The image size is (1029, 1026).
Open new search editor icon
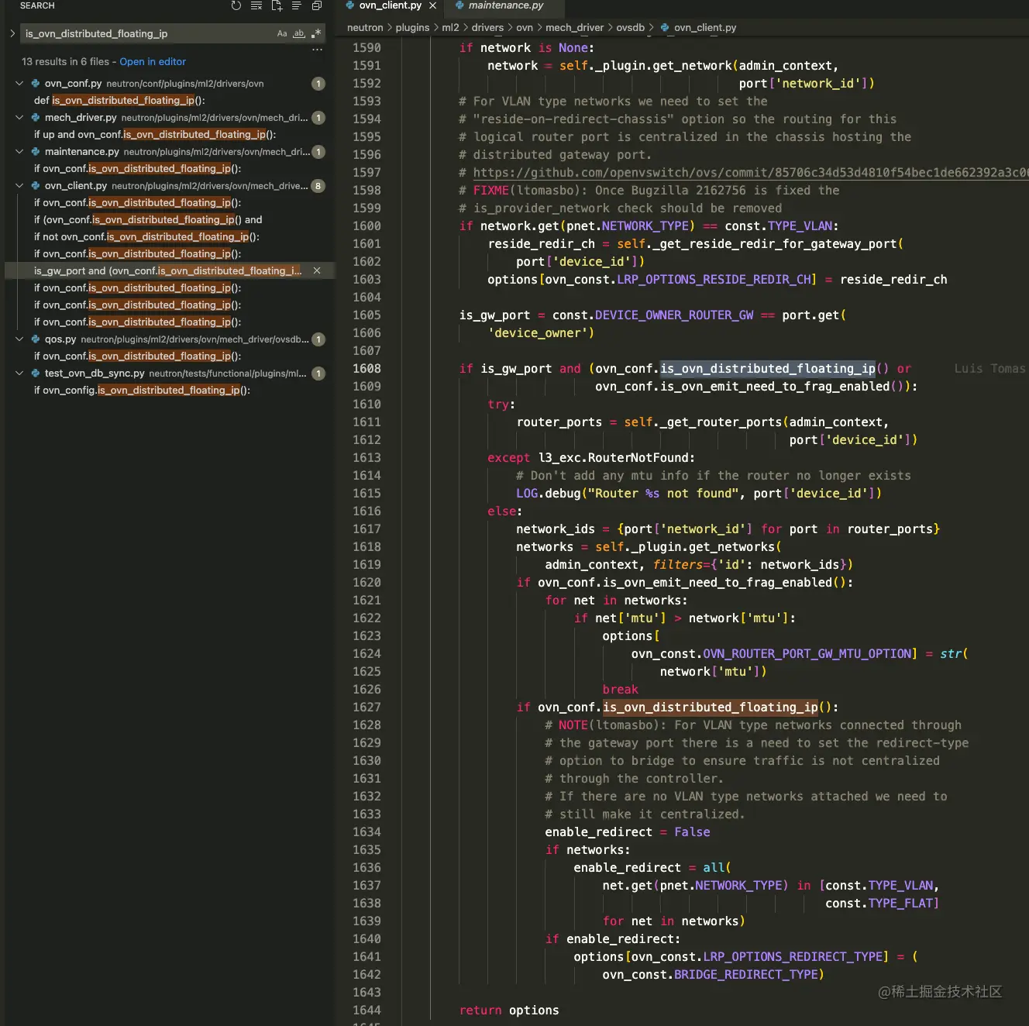277,5
